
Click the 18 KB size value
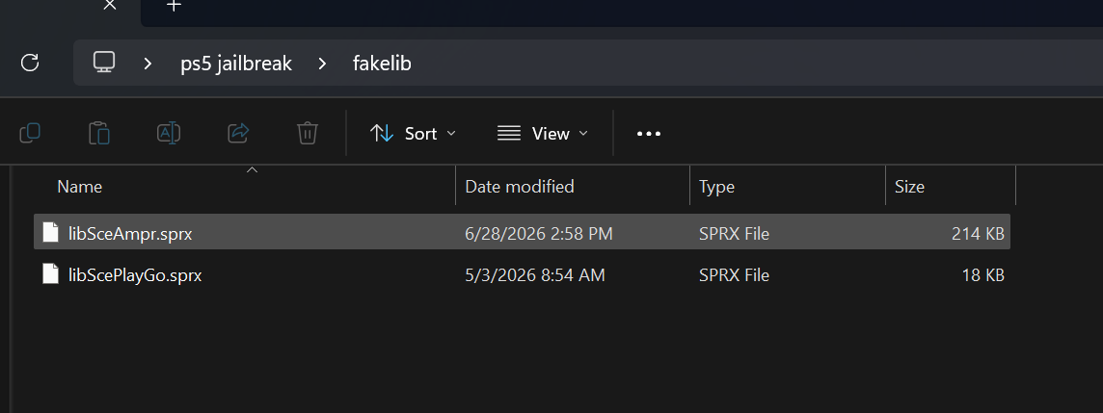(982, 275)
